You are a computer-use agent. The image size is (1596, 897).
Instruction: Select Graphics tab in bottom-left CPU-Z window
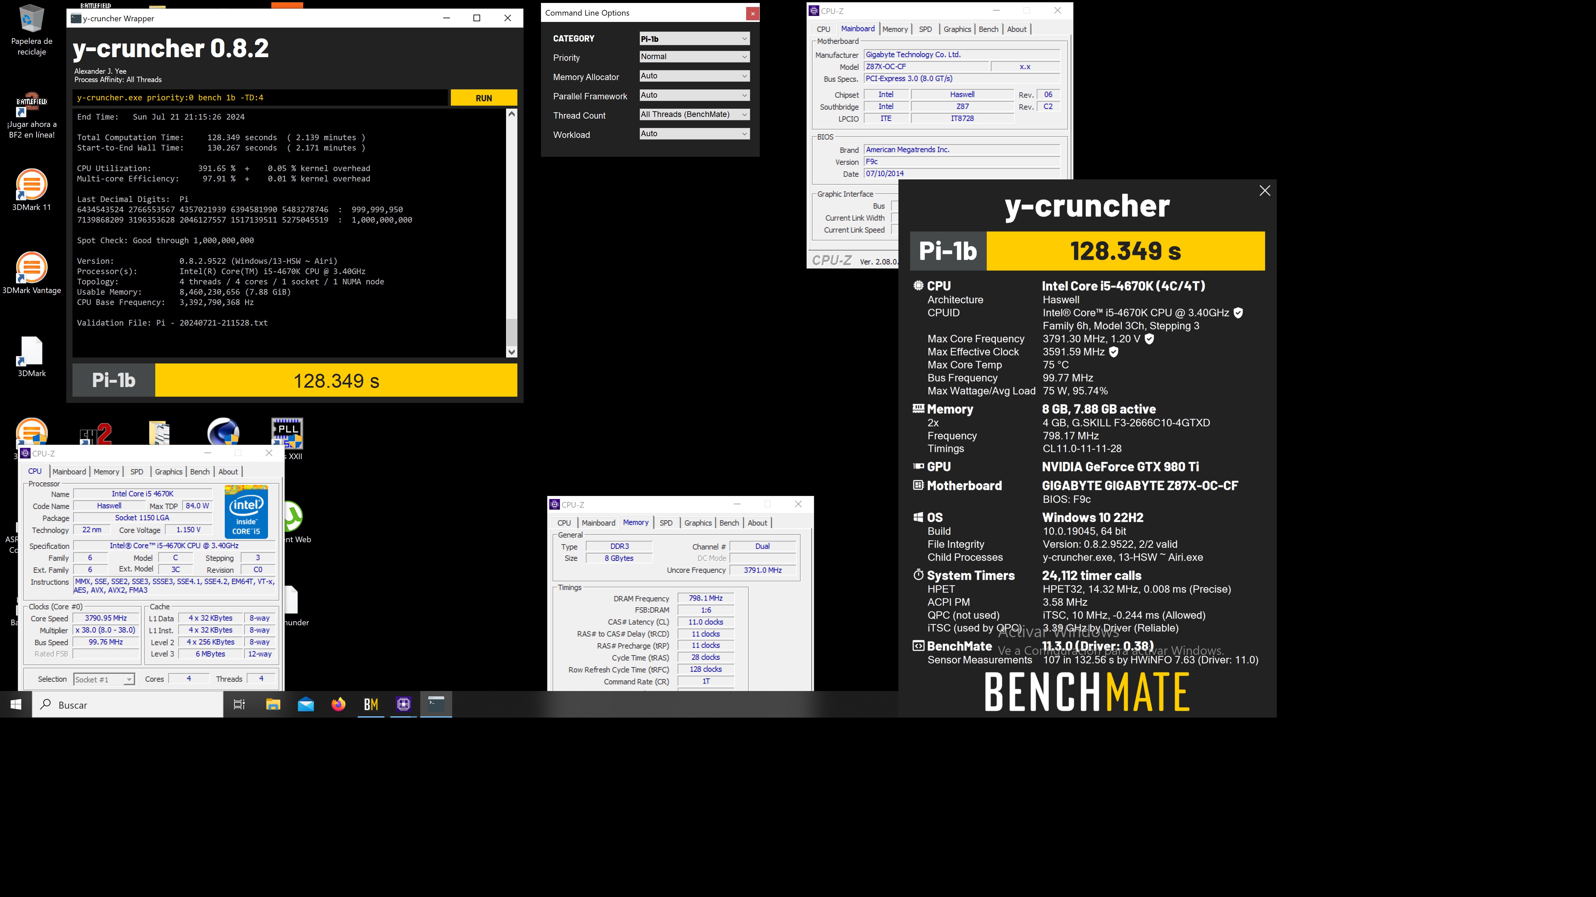[x=169, y=472]
